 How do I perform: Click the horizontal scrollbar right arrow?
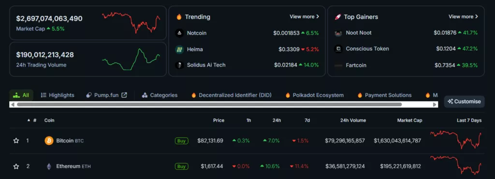(x=435, y=104)
